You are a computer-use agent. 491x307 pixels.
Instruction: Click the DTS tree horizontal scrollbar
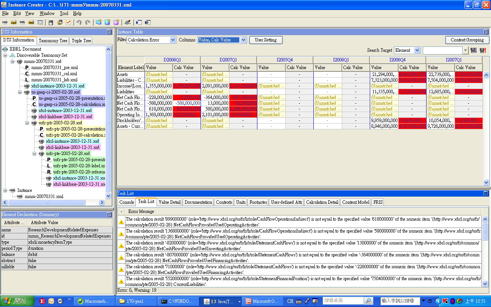click(54, 202)
